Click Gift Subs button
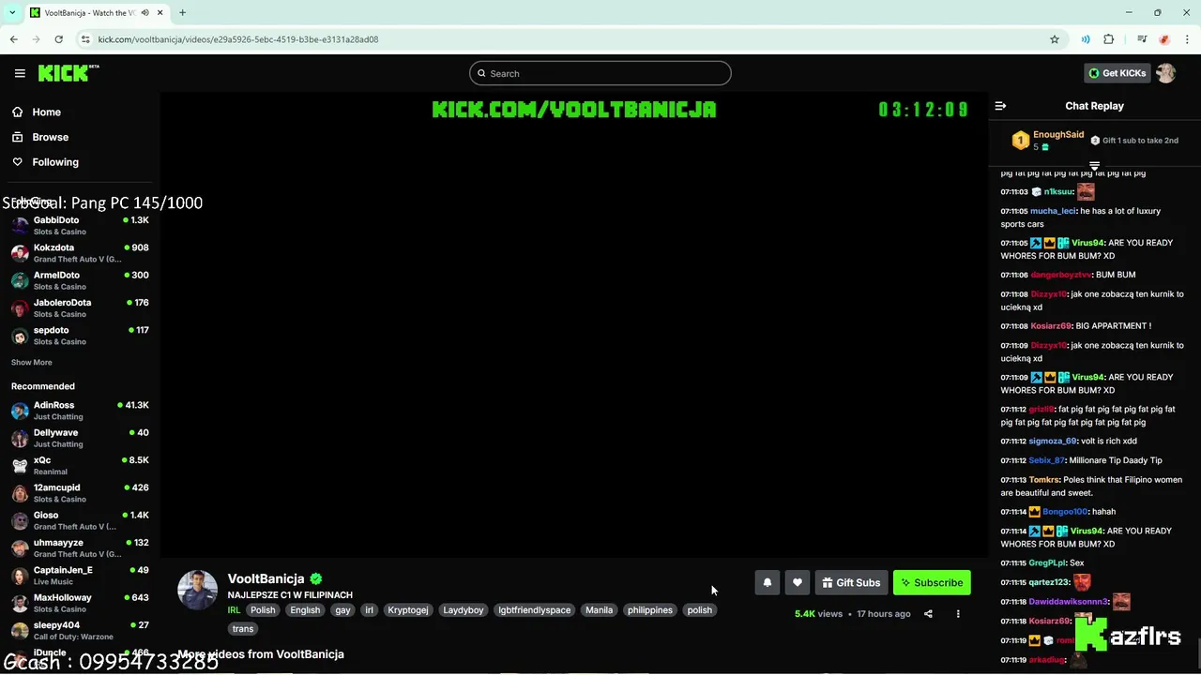Viewport: 1201px width, 675px height. pyautogui.click(x=851, y=582)
